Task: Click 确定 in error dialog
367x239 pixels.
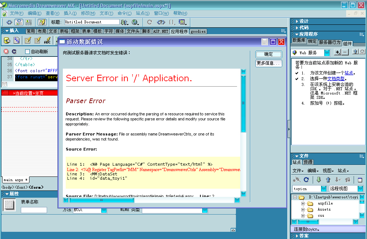Action: pos(269,54)
